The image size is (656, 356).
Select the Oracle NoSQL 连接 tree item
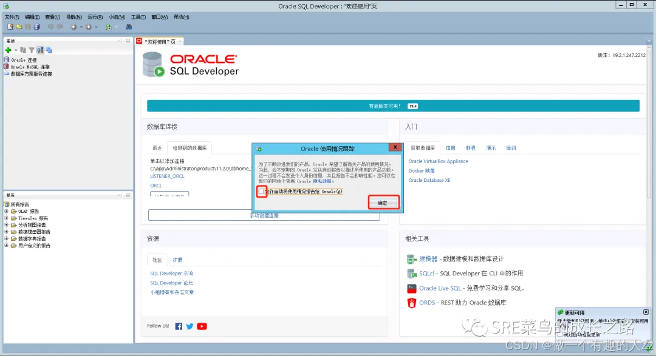[x=30, y=67]
